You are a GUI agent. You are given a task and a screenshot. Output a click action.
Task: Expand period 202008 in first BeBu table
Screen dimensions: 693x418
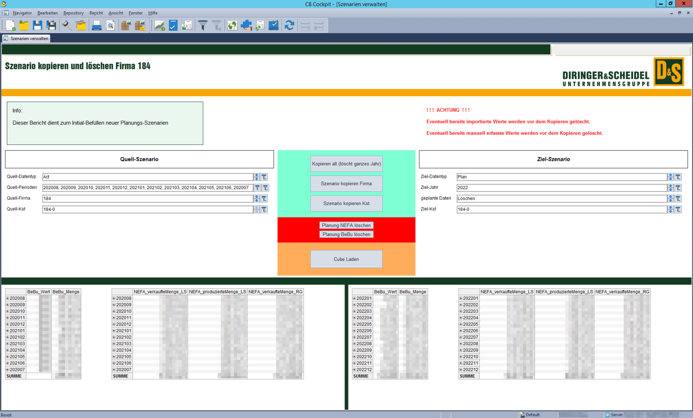7,298
